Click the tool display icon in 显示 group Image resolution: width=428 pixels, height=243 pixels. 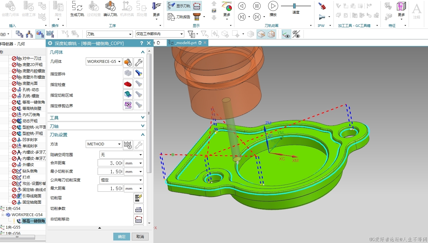(197, 17)
